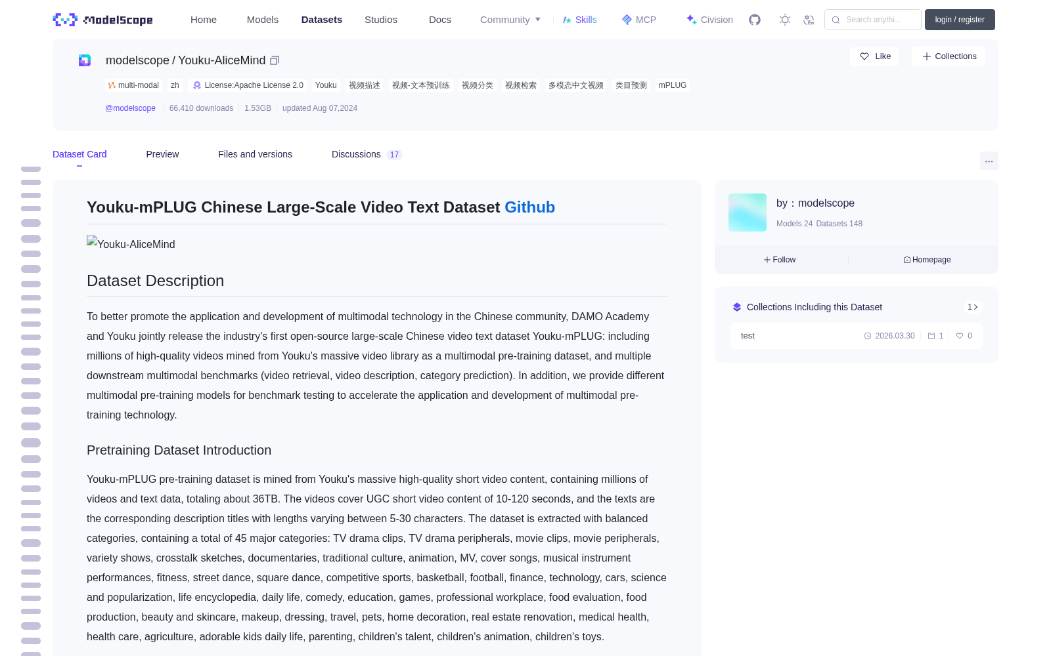Image resolution: width=1051 pixels, height=656 pixels.
Task: Click the broken Youku-AliceMind image
Action: (x=131, y=243)
